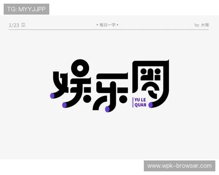Viewport: 219px width, 175px height.
Task: Click the small 'SAT.' weekday label
Action: coord(23,26)
